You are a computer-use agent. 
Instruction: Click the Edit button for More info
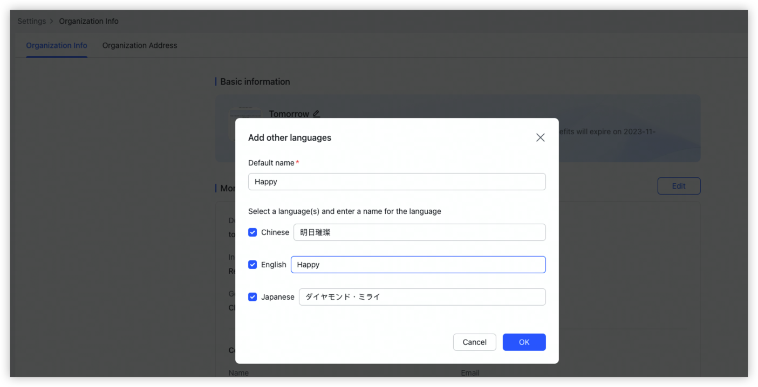(x=679, y=185)
